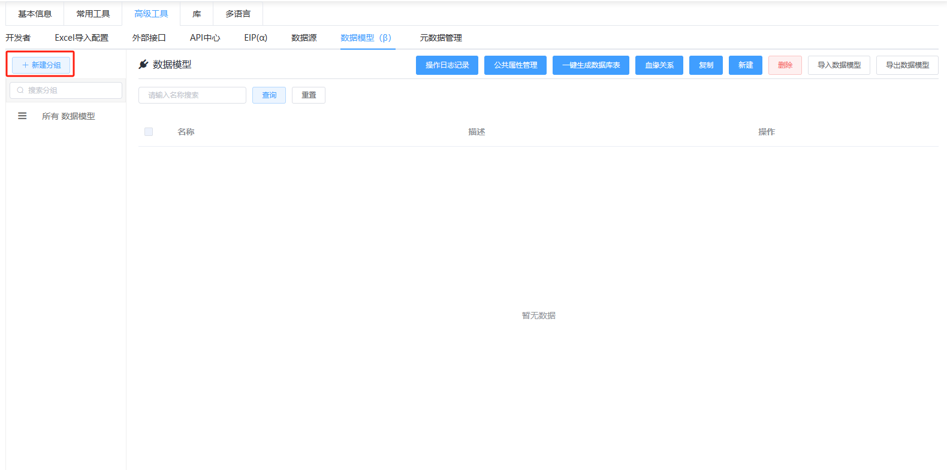Toggle the select-all checkbox in table header
The height and width of the screenshot is (470, 947).
coord(149,132)
